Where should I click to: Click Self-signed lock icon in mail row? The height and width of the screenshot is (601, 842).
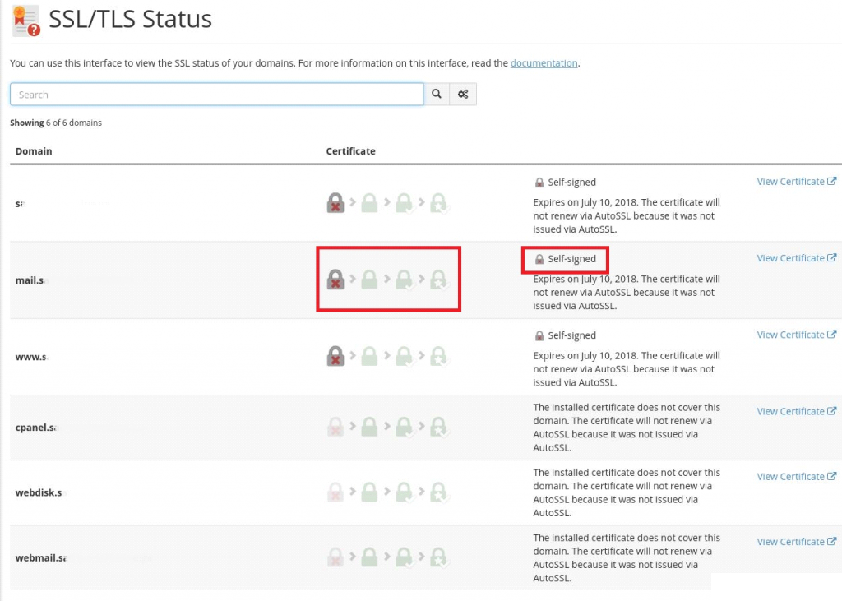(539, 260)
